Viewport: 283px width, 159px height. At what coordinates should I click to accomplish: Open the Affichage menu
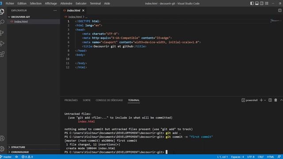pos(51,4)
